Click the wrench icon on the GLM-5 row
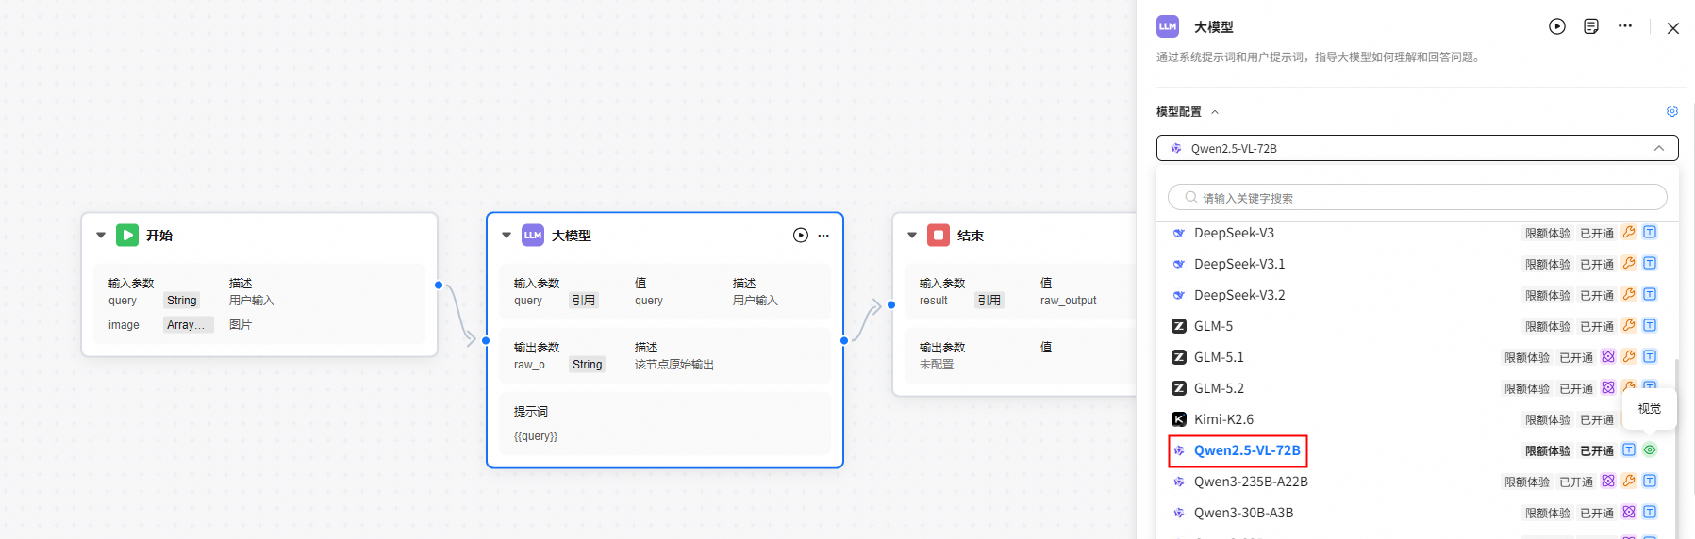This screenshot has width=1695, height=539. [x=1629, y=325]
